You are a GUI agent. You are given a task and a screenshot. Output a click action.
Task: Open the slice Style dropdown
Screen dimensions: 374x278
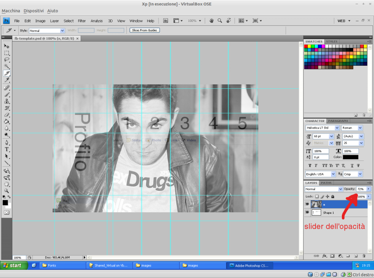(62, 31)
